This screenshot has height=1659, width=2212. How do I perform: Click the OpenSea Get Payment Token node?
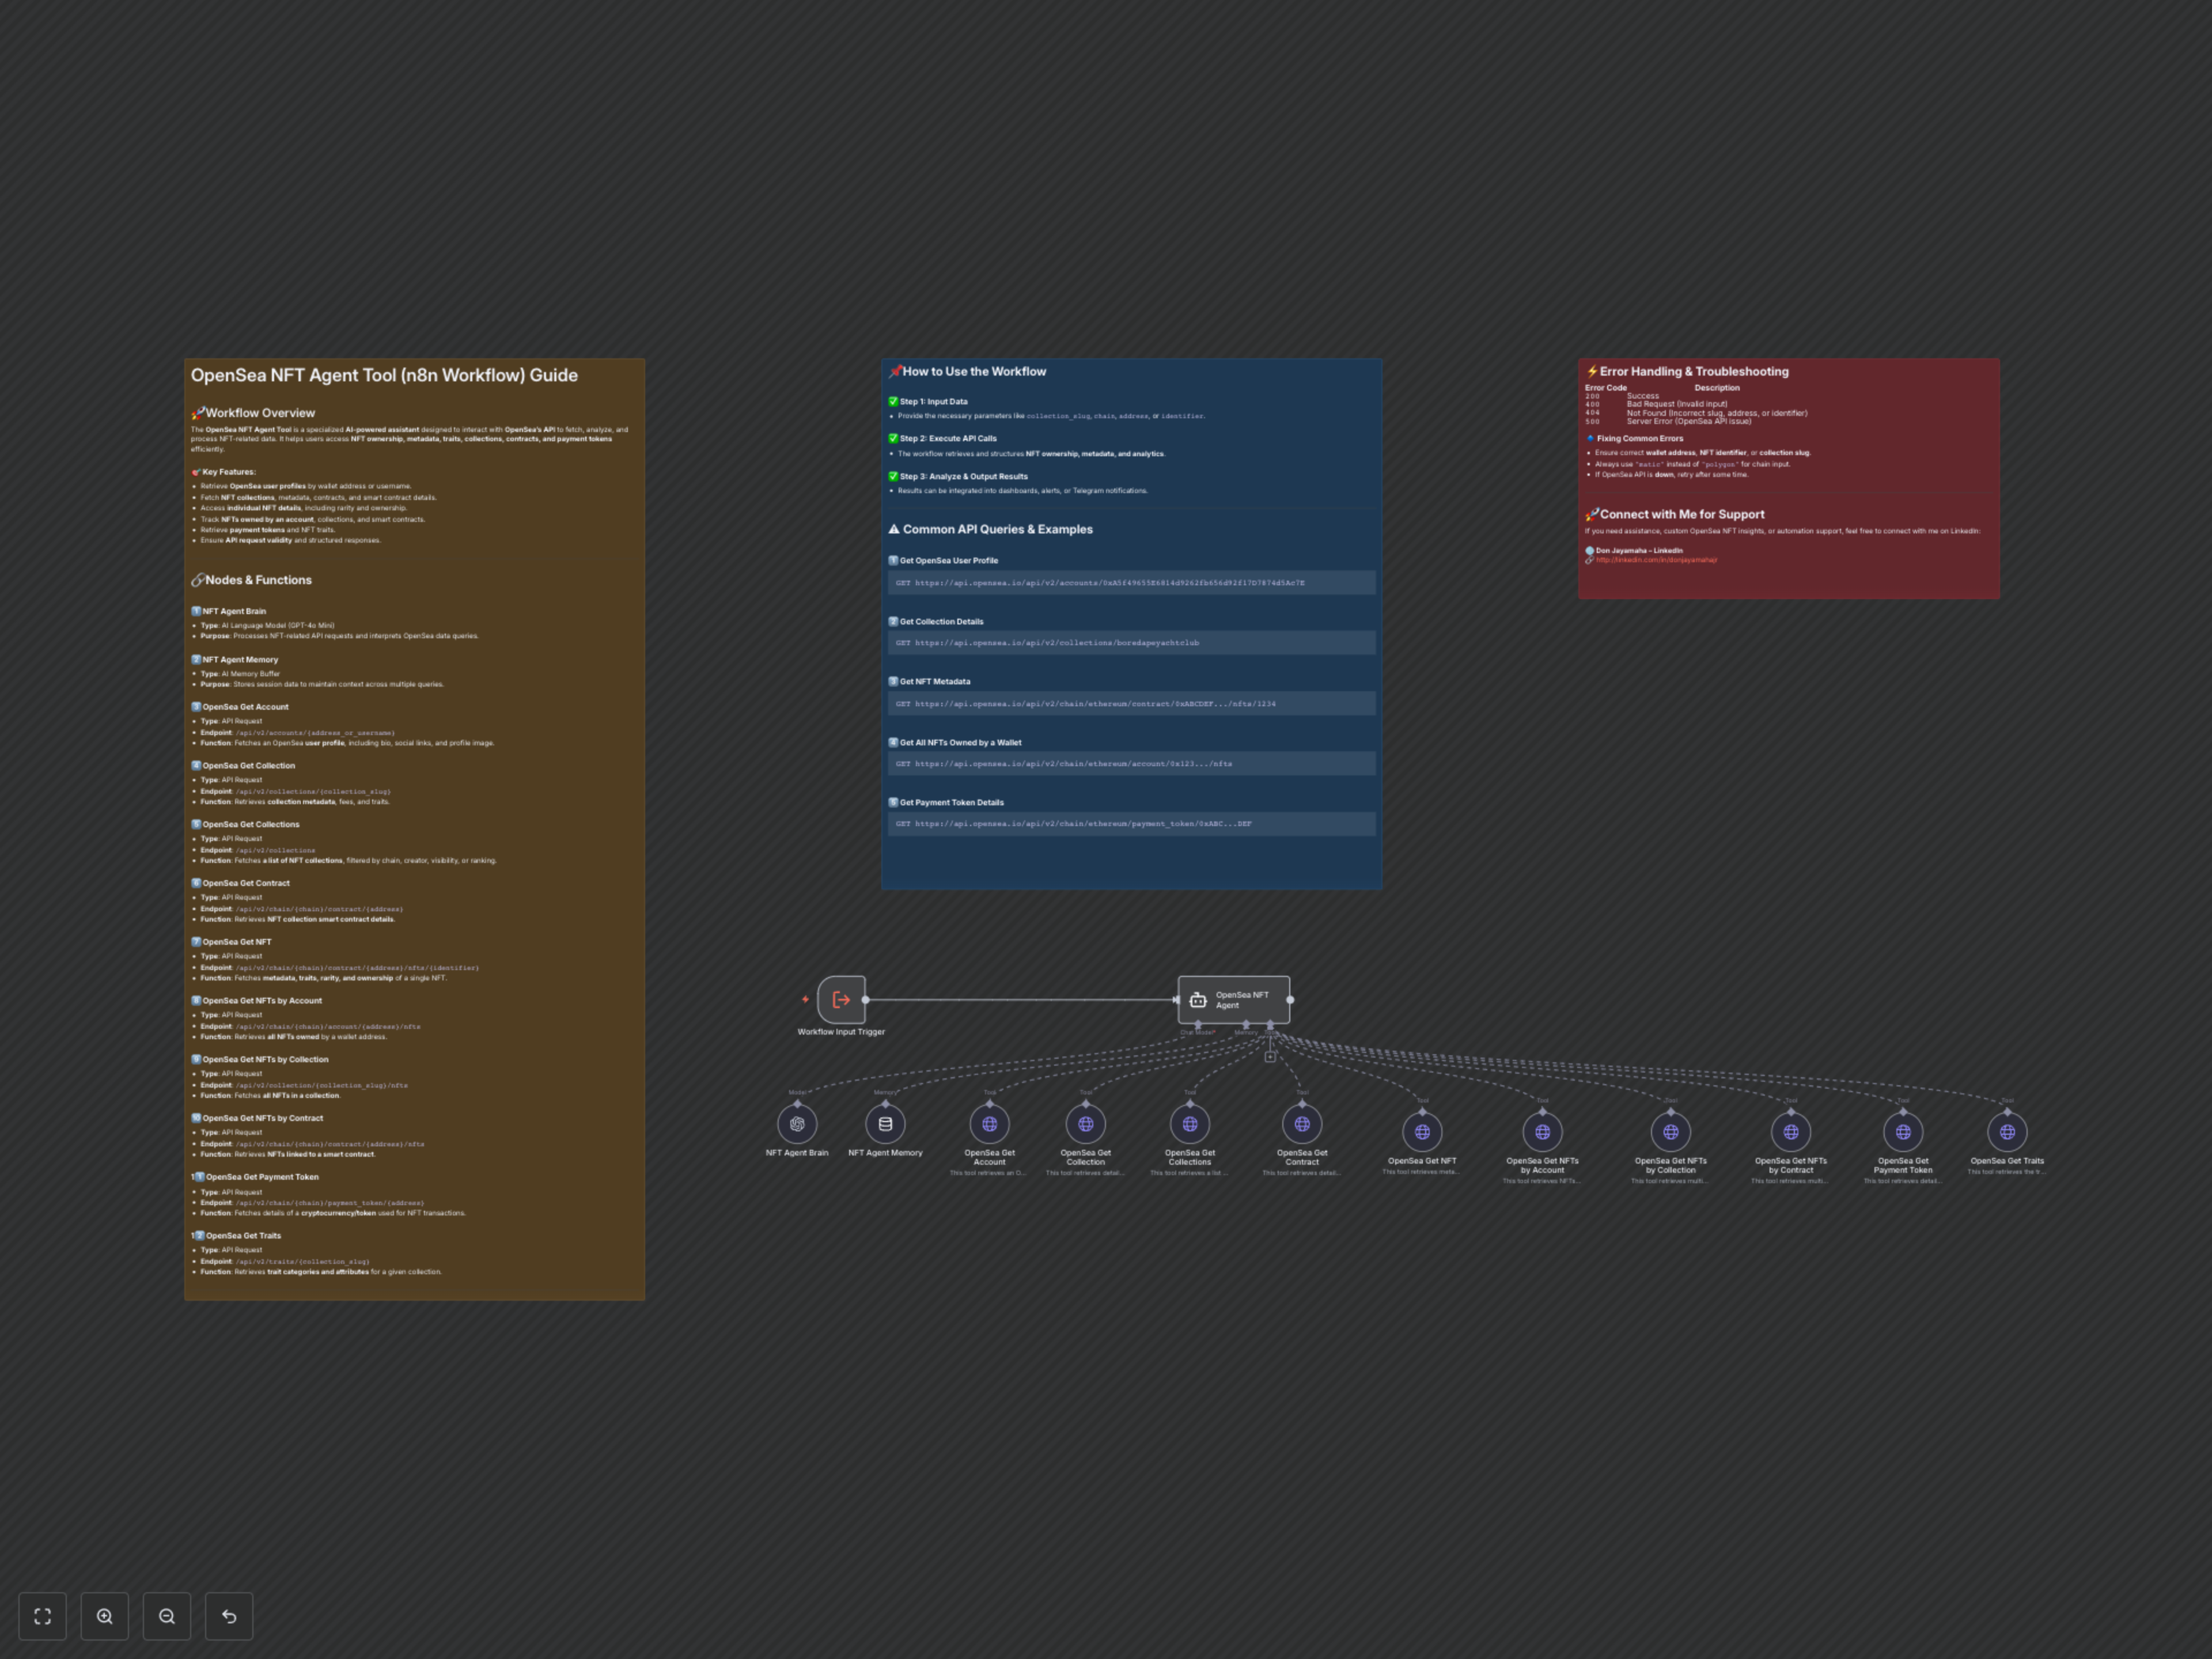(x=1903, y=1132)
